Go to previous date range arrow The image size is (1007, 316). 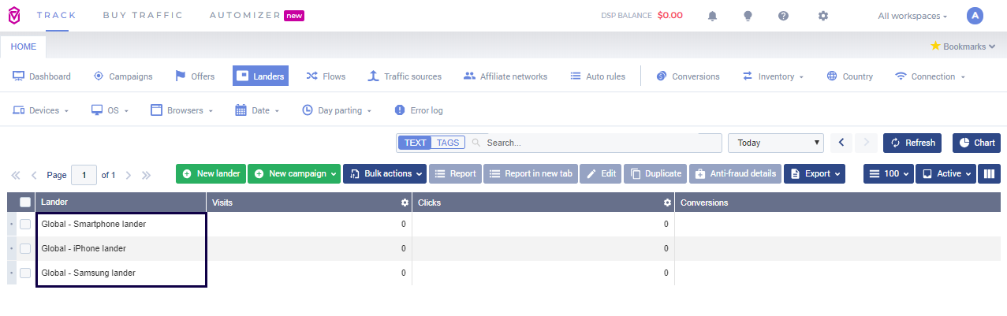pos(841,143)
